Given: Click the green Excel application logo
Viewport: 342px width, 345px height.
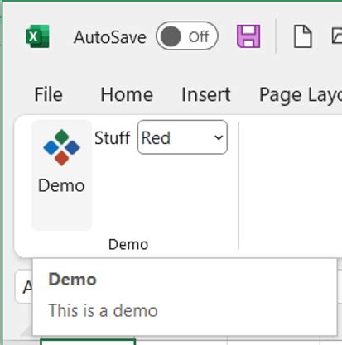Looking at the screenshot, I should (37, 36).
